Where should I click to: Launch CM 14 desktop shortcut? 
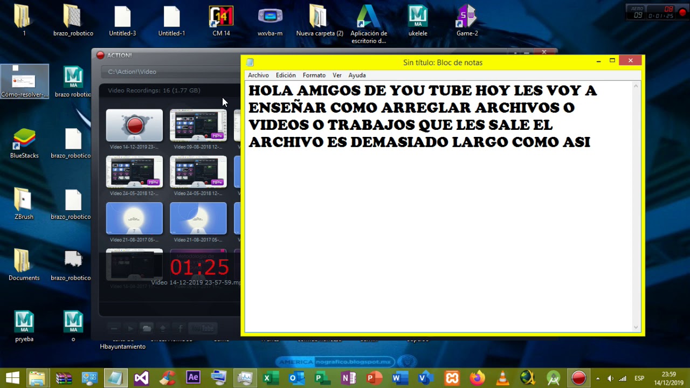coord(221,21)
